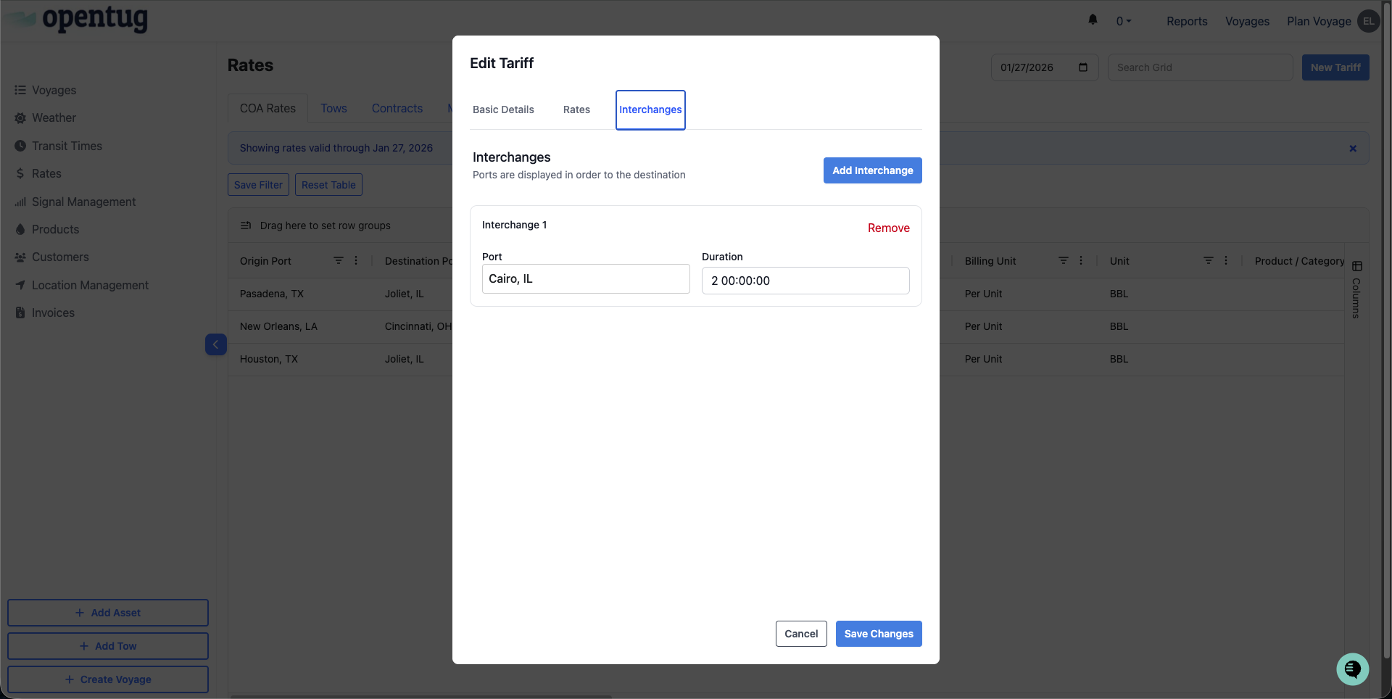
Task: Collapse the sidebar with arrow button
Action: [215, 344]
